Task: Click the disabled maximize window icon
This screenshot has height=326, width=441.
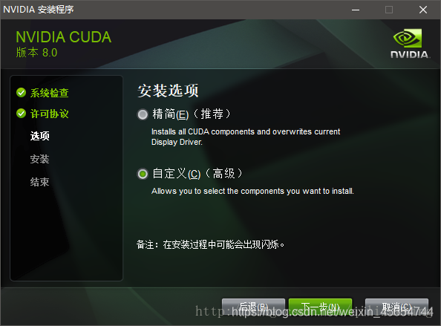Action: pyautogui.click(x=389, y=10)
